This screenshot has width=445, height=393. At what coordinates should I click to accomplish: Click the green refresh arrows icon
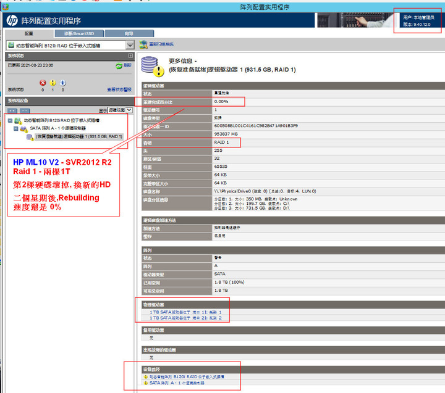[x=119, y=66]
